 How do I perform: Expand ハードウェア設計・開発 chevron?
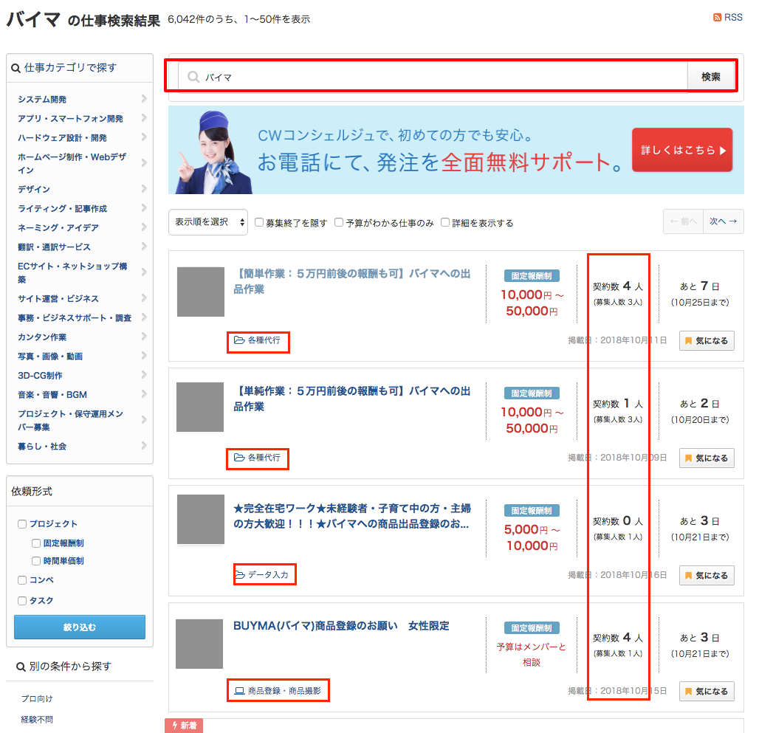(x=144, y=137)
